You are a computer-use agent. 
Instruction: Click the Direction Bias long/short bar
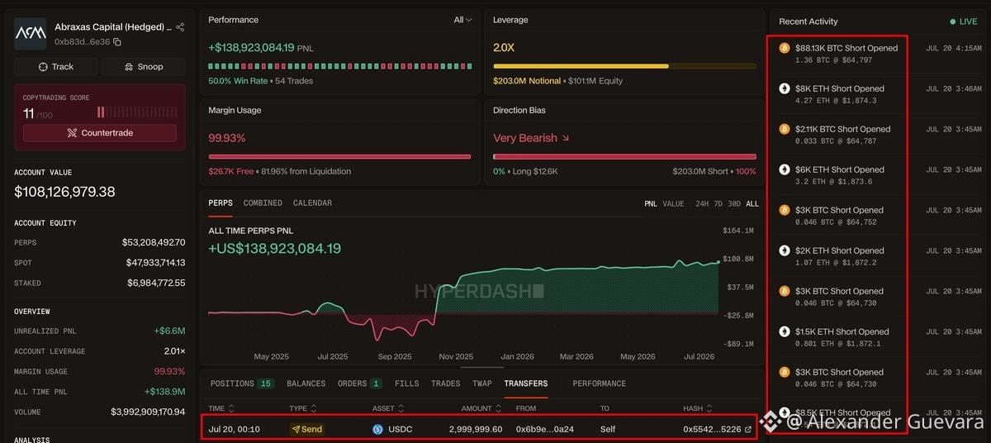[624, 156]
